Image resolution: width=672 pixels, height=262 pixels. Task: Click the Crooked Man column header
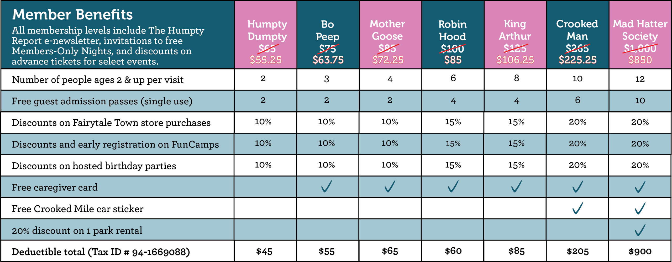coord(577,35)
